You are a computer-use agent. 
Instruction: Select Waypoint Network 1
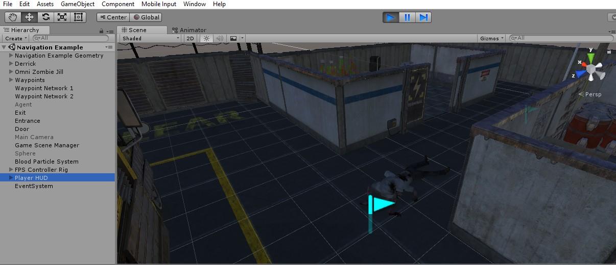coord(44,88)
